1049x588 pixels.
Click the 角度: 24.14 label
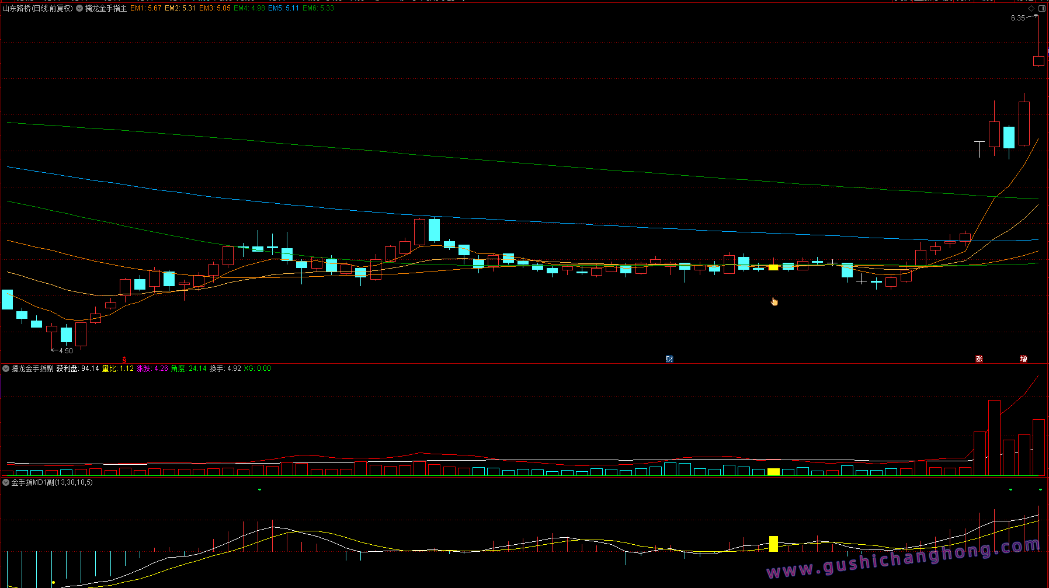click(x=189, y=368)
